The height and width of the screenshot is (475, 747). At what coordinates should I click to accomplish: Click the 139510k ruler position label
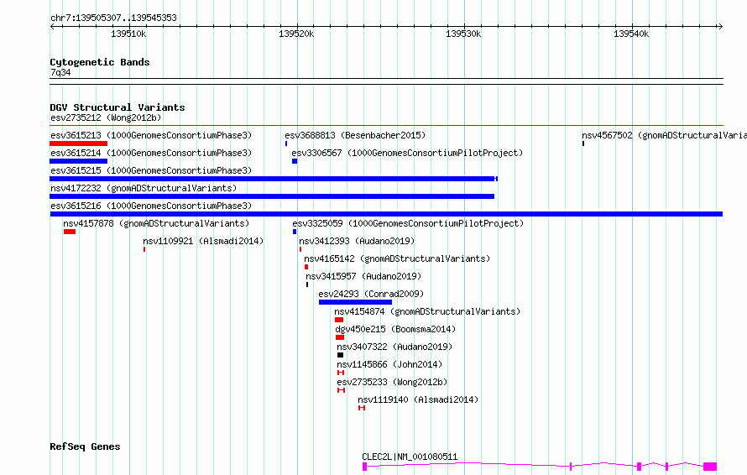(x=128, y=34)
